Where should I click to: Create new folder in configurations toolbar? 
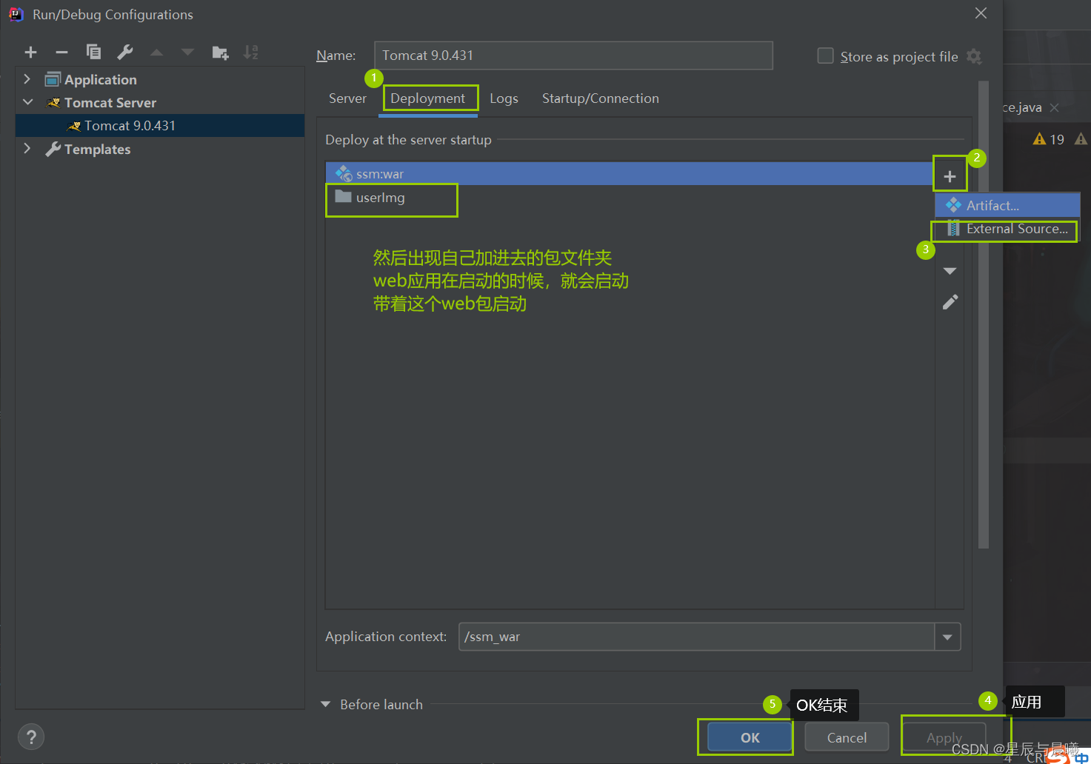tap(220, 53)
